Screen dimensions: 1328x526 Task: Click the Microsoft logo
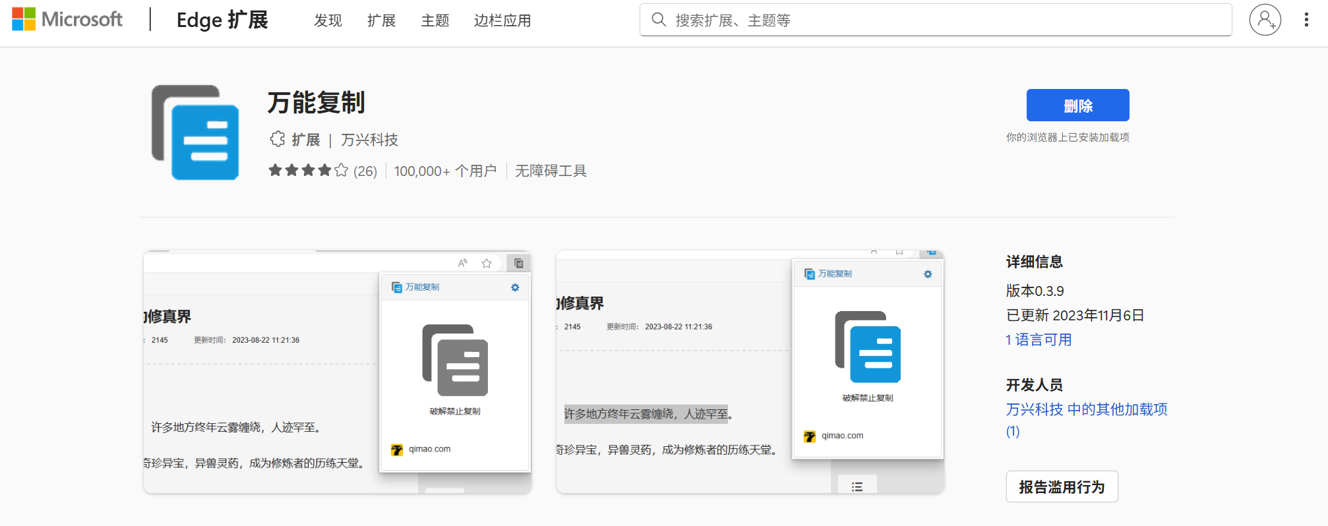click(67, 19)
